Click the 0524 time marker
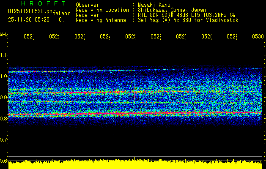The height and width of the screenshot is (169, 266). tap(105, 37)
